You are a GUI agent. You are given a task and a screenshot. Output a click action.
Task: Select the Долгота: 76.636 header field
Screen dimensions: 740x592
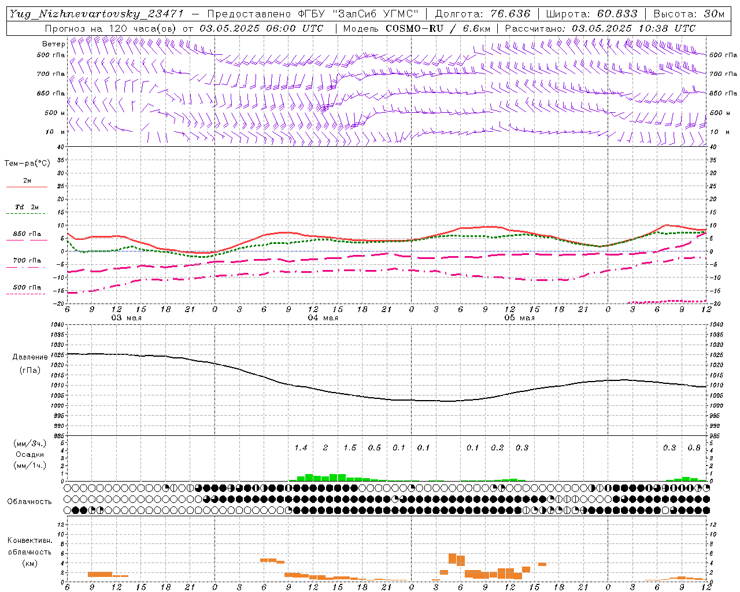pos(483,14)
